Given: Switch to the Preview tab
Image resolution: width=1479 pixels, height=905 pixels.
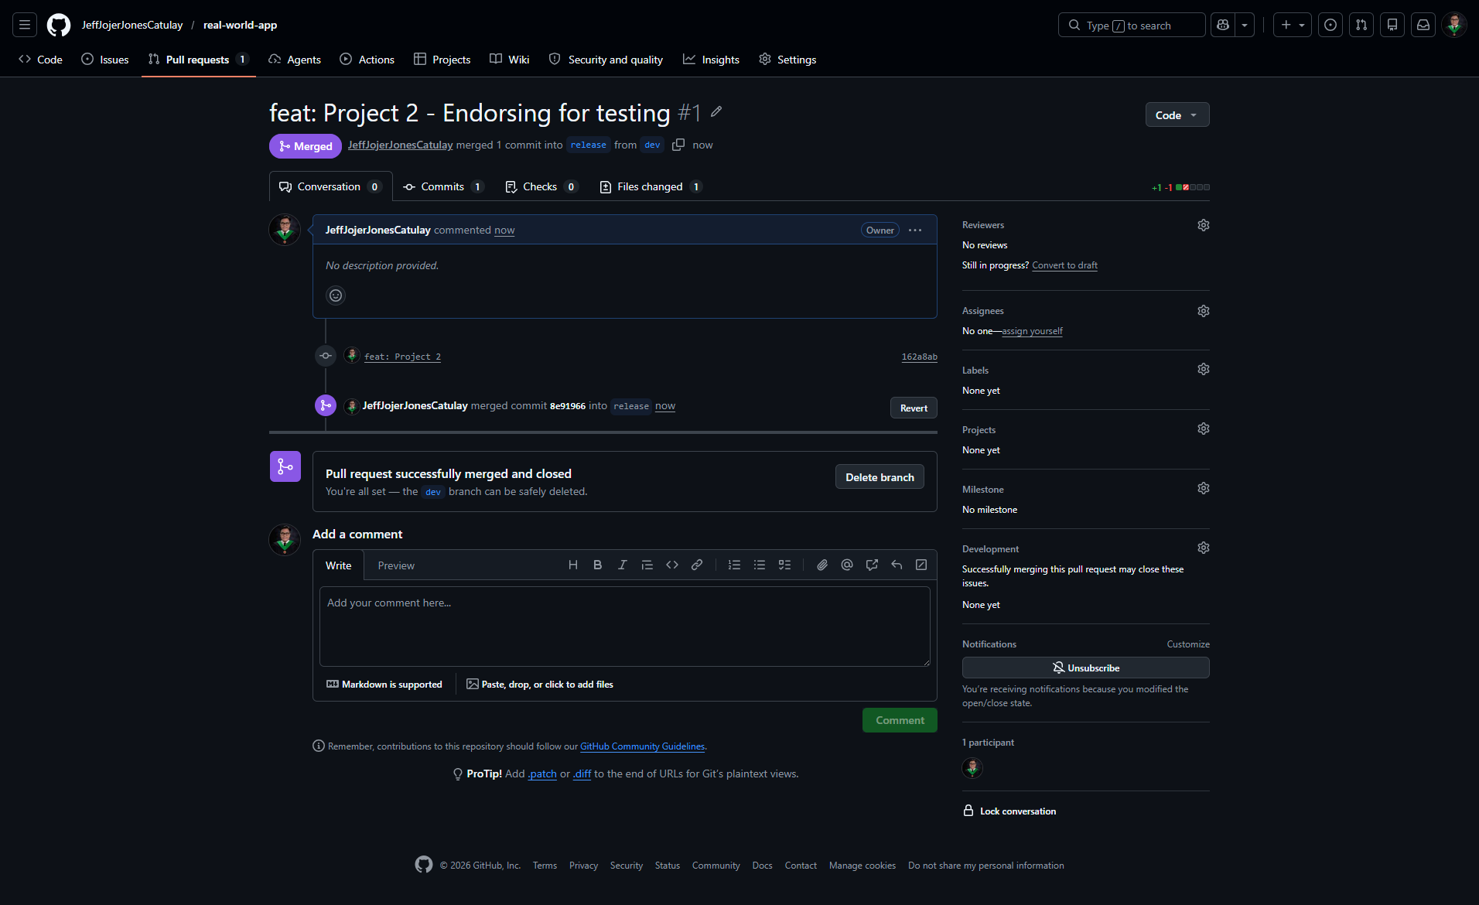Looking at the screenshot, I should (x=396, y=566).
